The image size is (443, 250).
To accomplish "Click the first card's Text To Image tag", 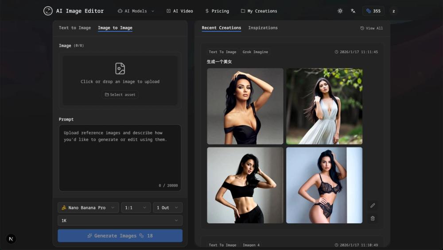I will tap(222, 52).
